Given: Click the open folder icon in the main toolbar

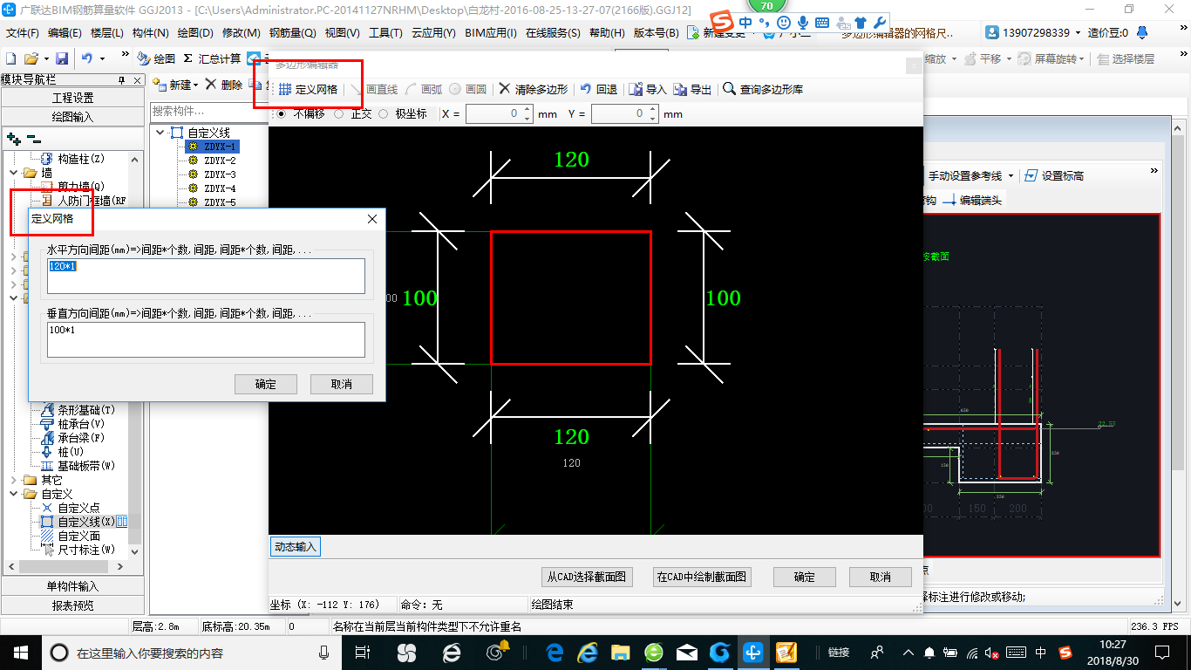Looking at the screenshot, I should click(x=31, y=58).
